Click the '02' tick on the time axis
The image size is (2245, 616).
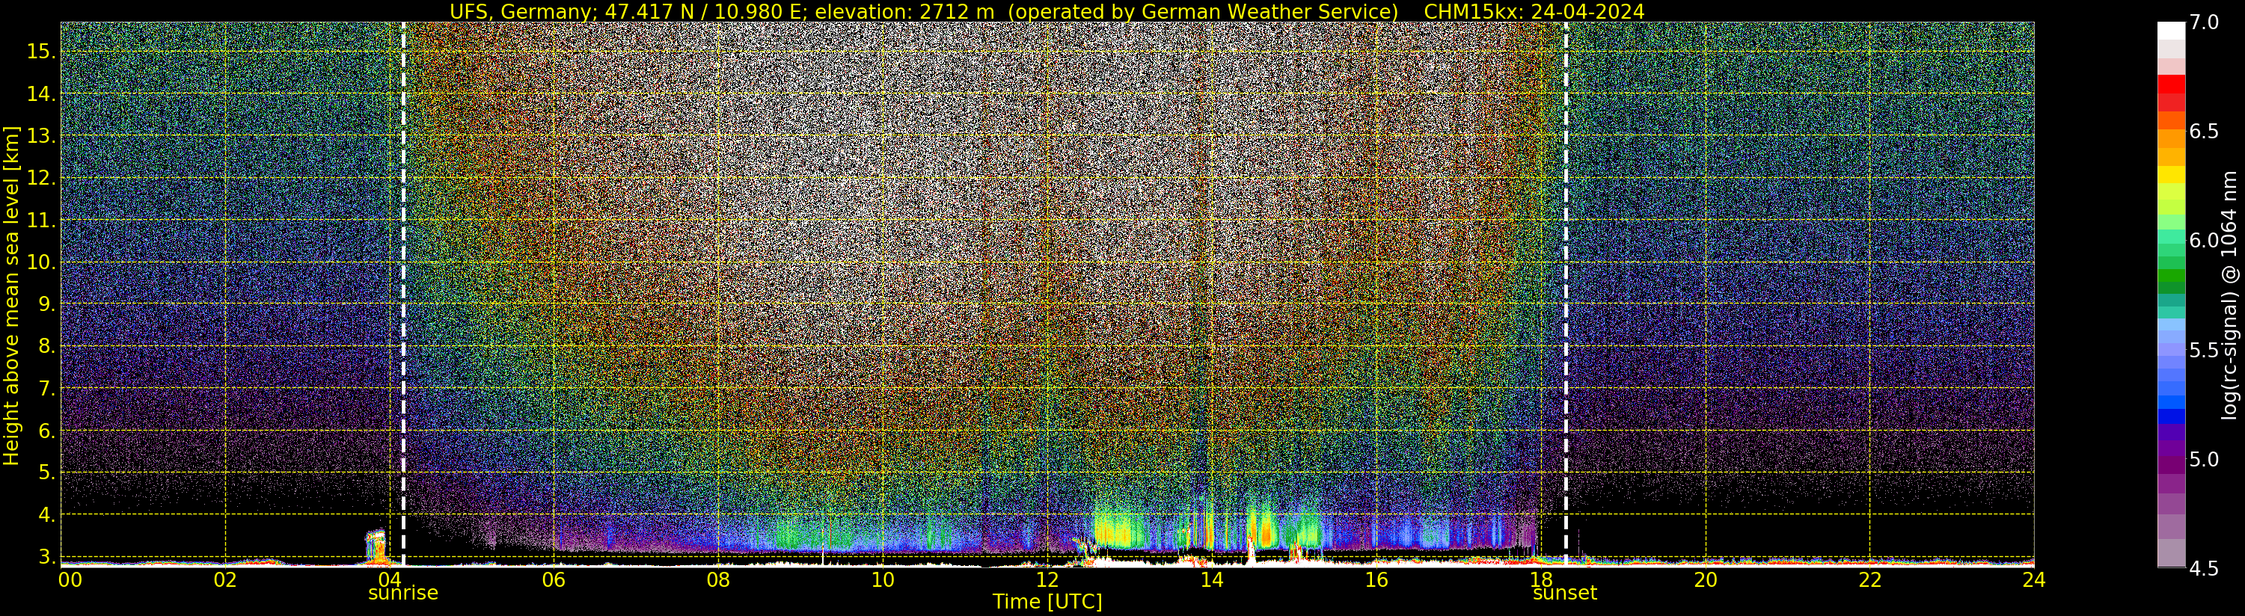click(x=225, y=579)
